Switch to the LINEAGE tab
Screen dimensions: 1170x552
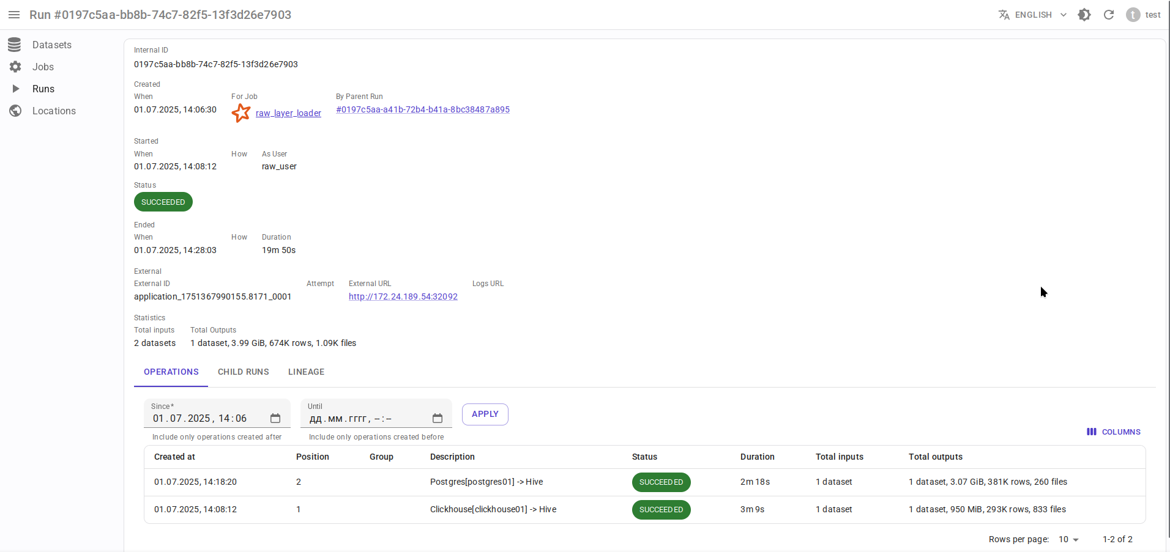point(306,372)
